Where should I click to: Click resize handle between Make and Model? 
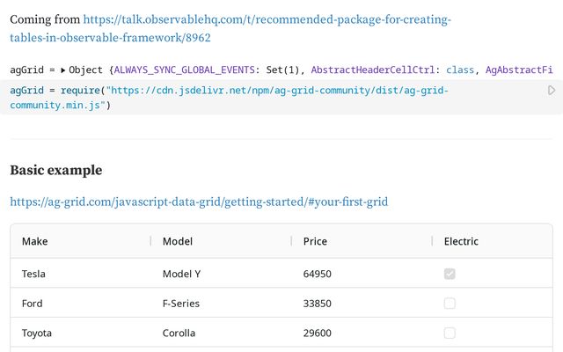click(150, 241)
